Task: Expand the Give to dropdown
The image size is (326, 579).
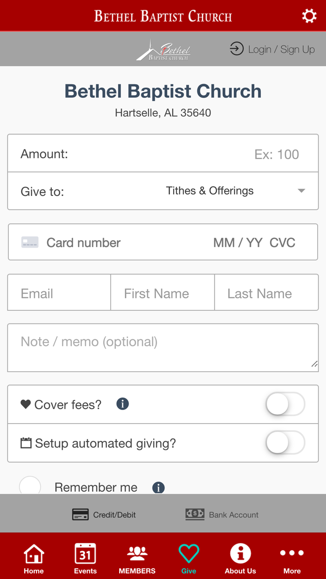Action: pyautogui.click(x=233, y=191)
